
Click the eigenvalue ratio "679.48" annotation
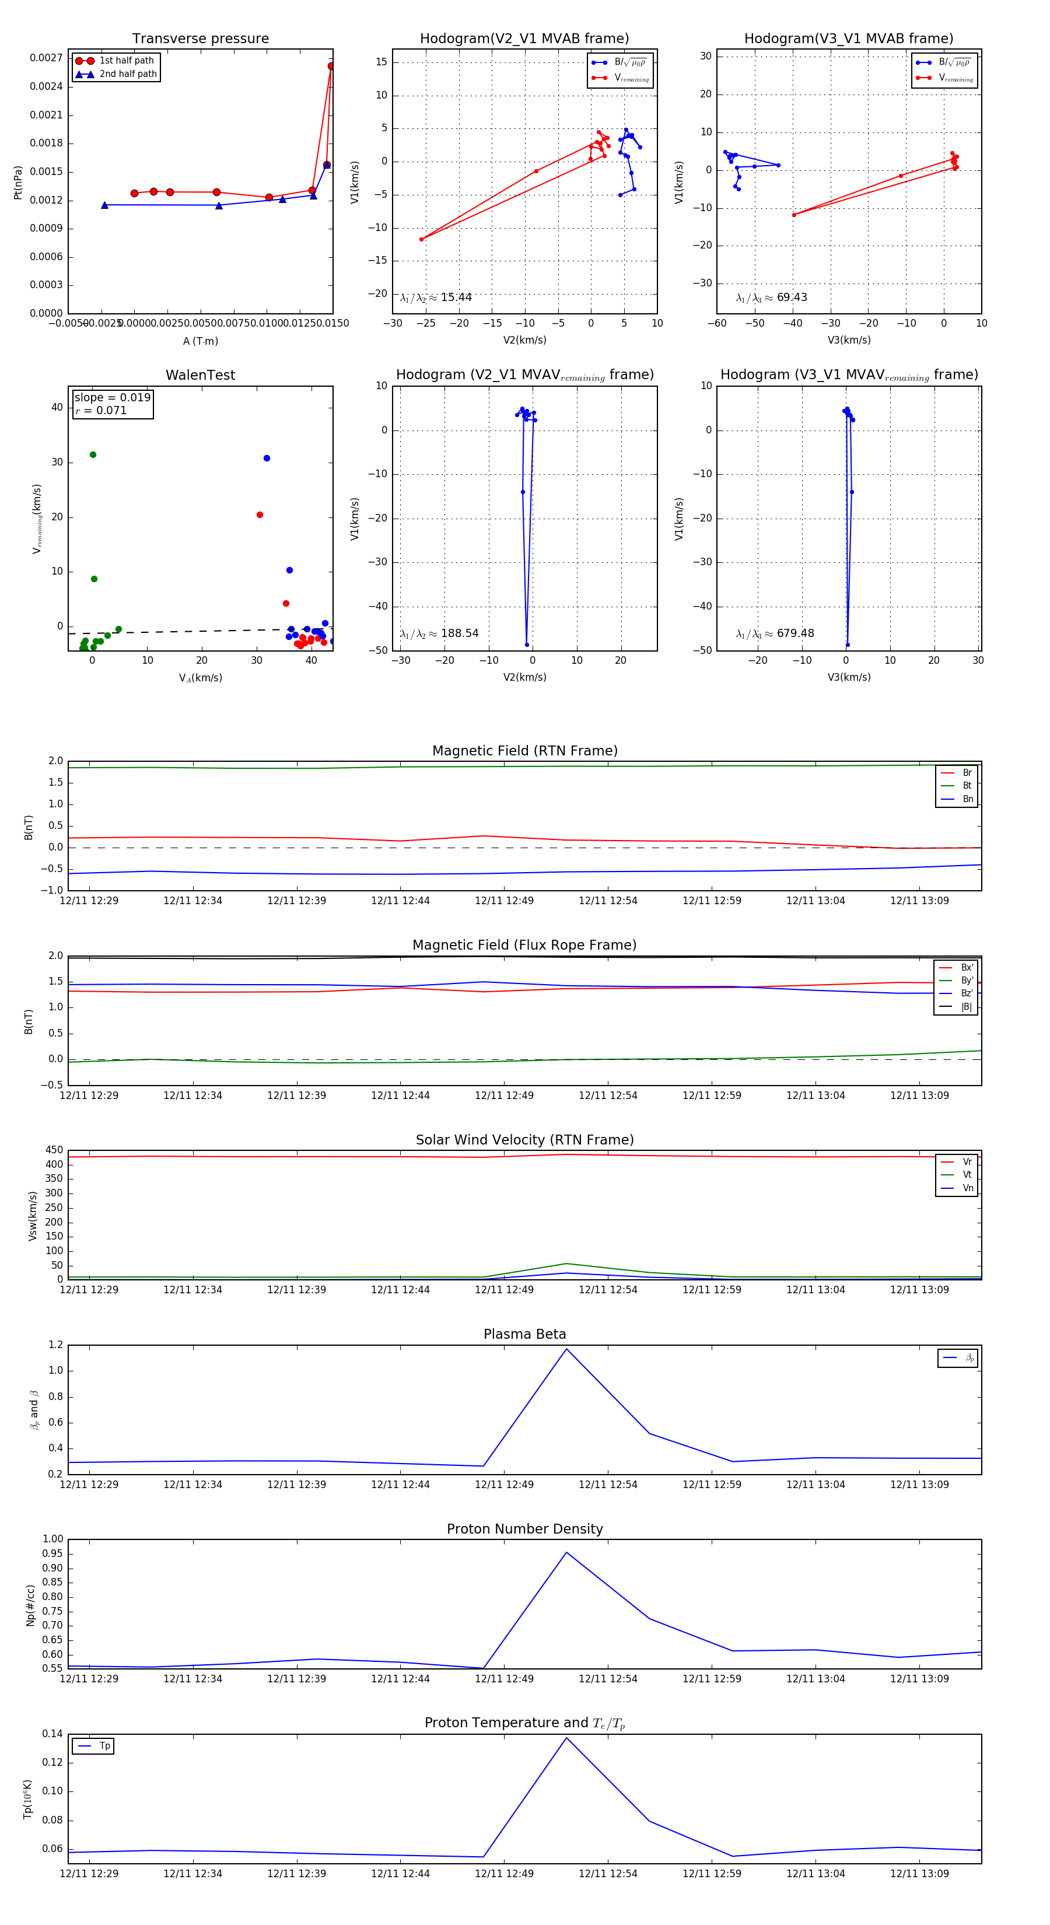775,633
